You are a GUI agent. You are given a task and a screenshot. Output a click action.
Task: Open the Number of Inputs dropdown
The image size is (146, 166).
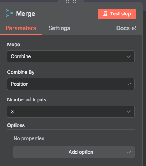pos(71,112)
